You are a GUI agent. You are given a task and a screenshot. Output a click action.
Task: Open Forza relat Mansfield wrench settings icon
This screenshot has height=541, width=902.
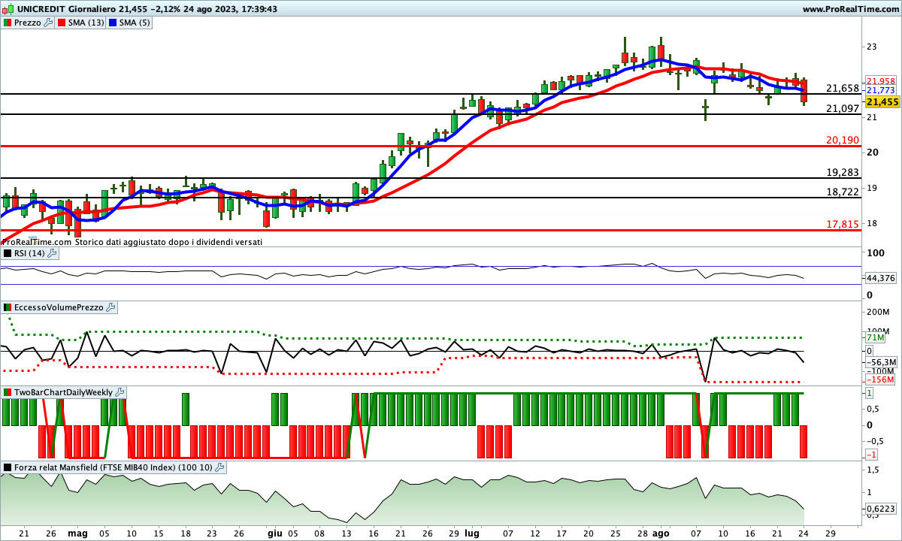point(219,467)
